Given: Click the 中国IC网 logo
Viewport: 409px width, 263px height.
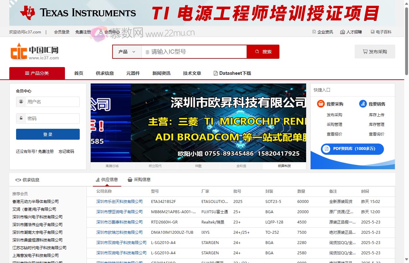Looking at the screenshot, I should point(35,52).
